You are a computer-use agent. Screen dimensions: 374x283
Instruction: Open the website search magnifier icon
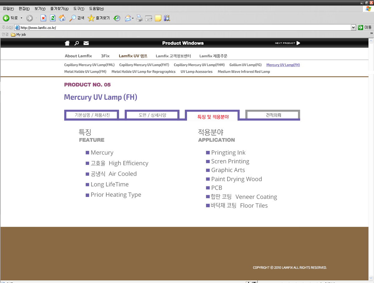[76, 43]
